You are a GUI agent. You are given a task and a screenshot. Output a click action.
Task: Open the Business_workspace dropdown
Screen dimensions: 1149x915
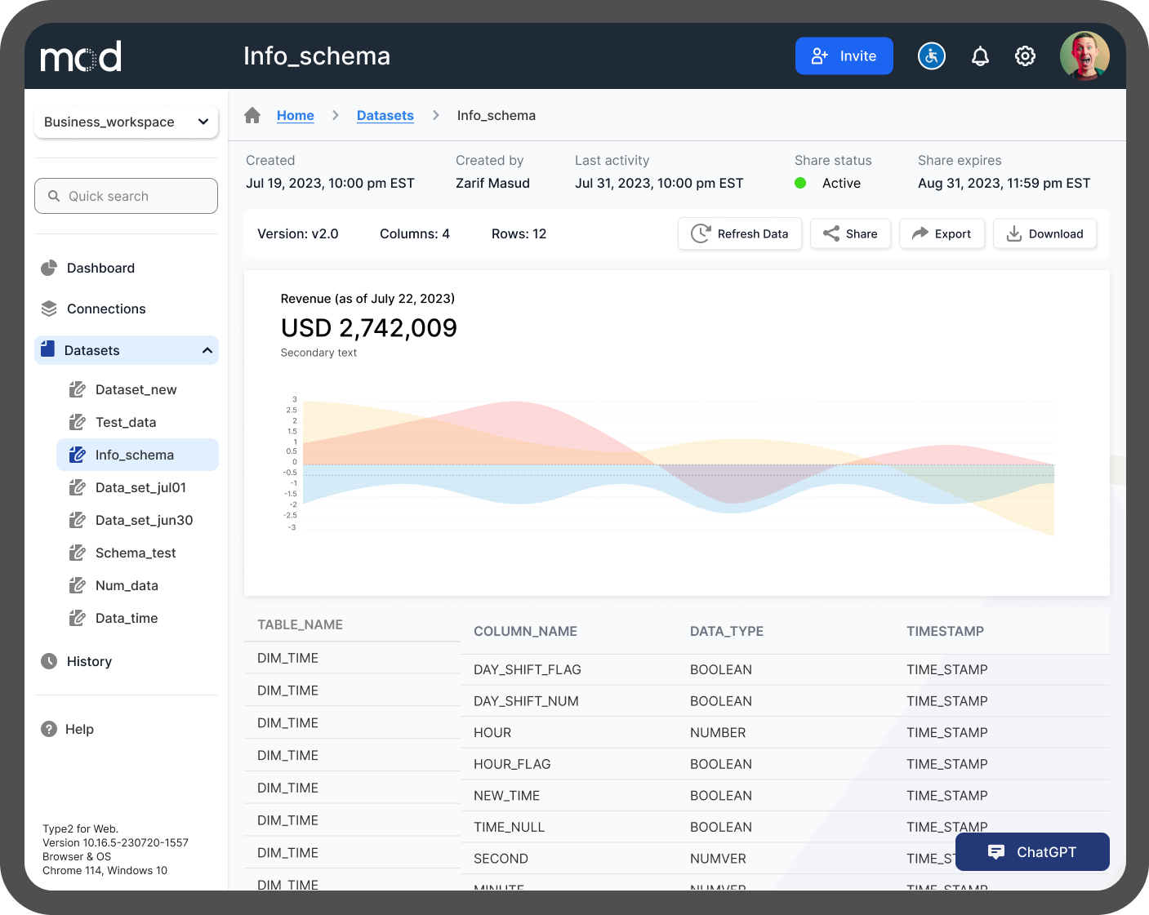pyautogui.click(x=126, y=122)
